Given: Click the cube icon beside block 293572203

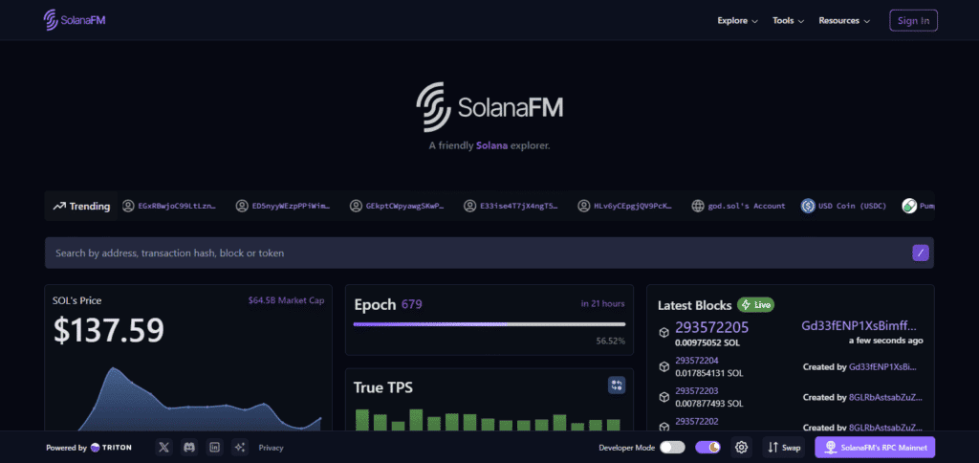Looking at the screenshot, I should pyautogui.click(x=664, y=397).
